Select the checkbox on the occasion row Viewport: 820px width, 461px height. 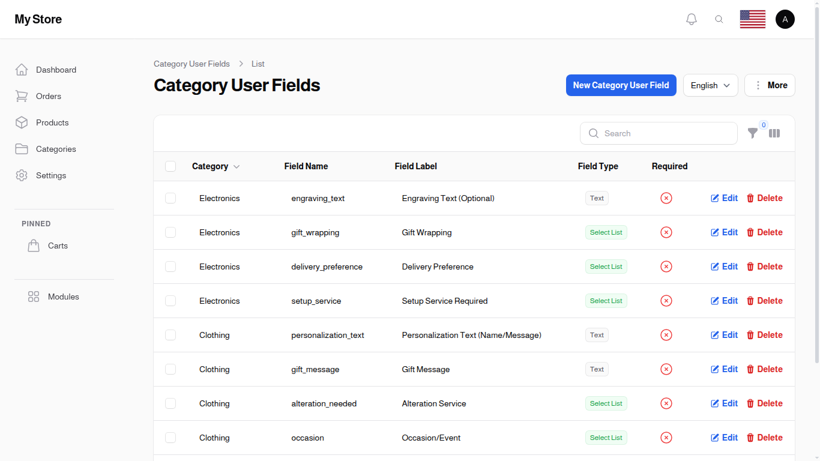(x=170, y=438)
